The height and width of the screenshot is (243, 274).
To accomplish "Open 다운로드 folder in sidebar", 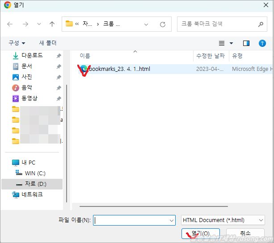I will tap(32, 55).
